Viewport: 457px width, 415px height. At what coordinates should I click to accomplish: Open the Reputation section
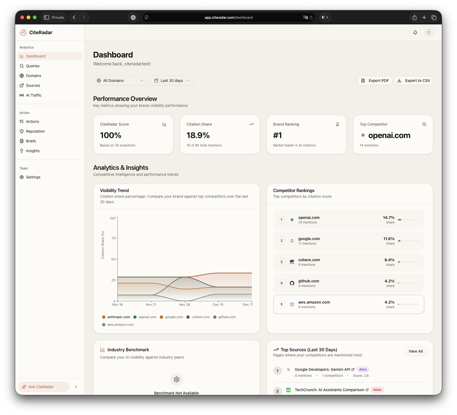pyautogui.click(x=35, y=131)
